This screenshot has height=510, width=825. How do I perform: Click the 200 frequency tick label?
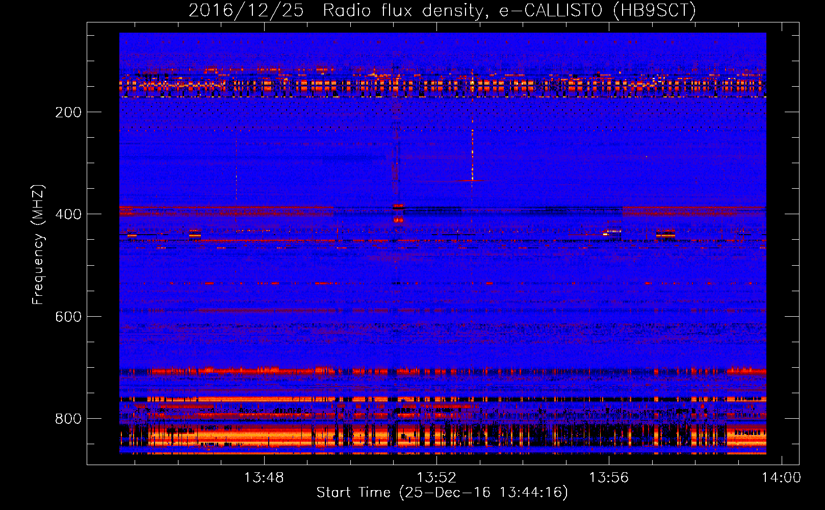coord(68,112)
